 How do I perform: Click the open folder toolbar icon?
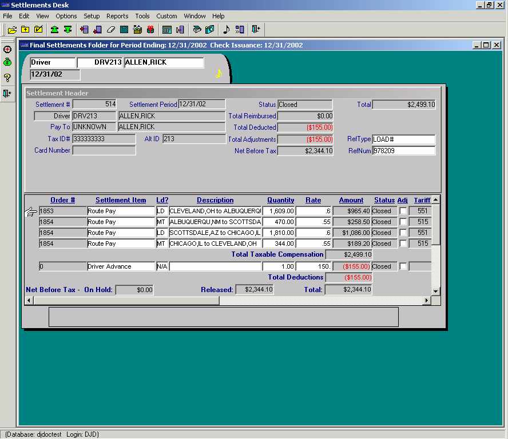[12, 29]
